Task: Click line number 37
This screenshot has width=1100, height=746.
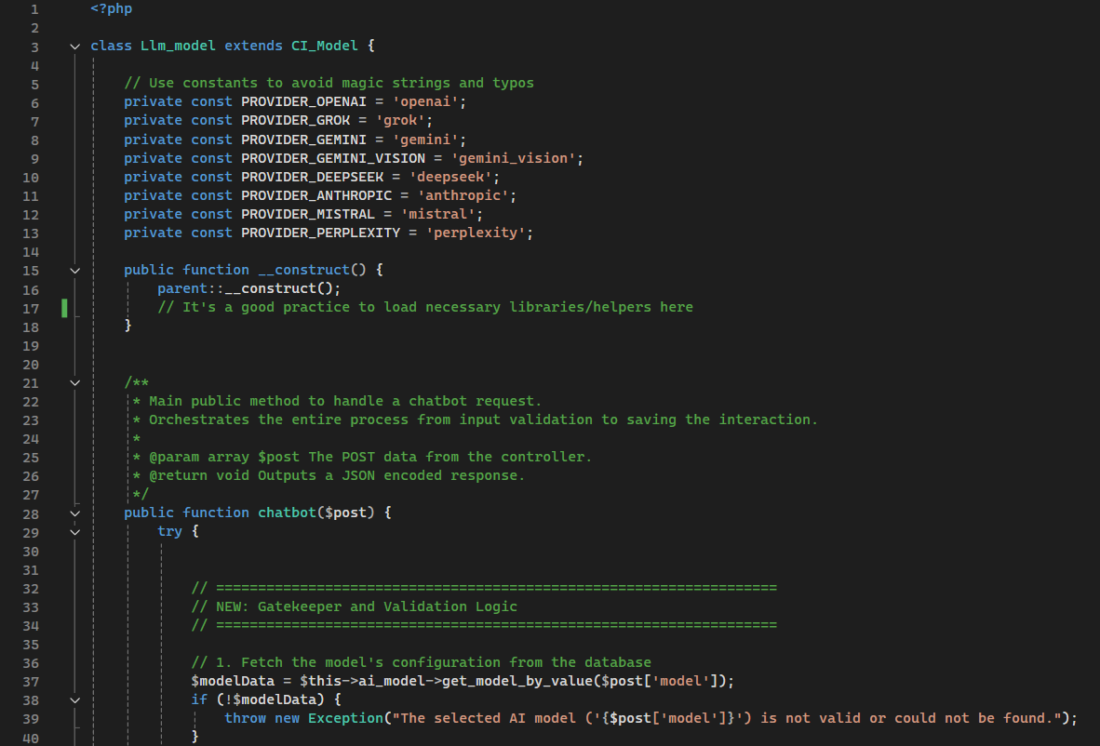Action: click(31, 681)
